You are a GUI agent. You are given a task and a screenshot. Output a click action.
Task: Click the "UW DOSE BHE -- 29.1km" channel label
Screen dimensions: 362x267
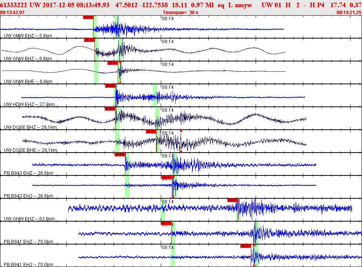30,150
